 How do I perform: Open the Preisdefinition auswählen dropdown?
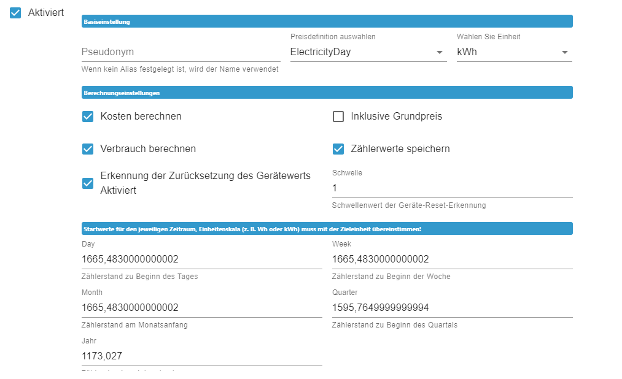(368, 52)
